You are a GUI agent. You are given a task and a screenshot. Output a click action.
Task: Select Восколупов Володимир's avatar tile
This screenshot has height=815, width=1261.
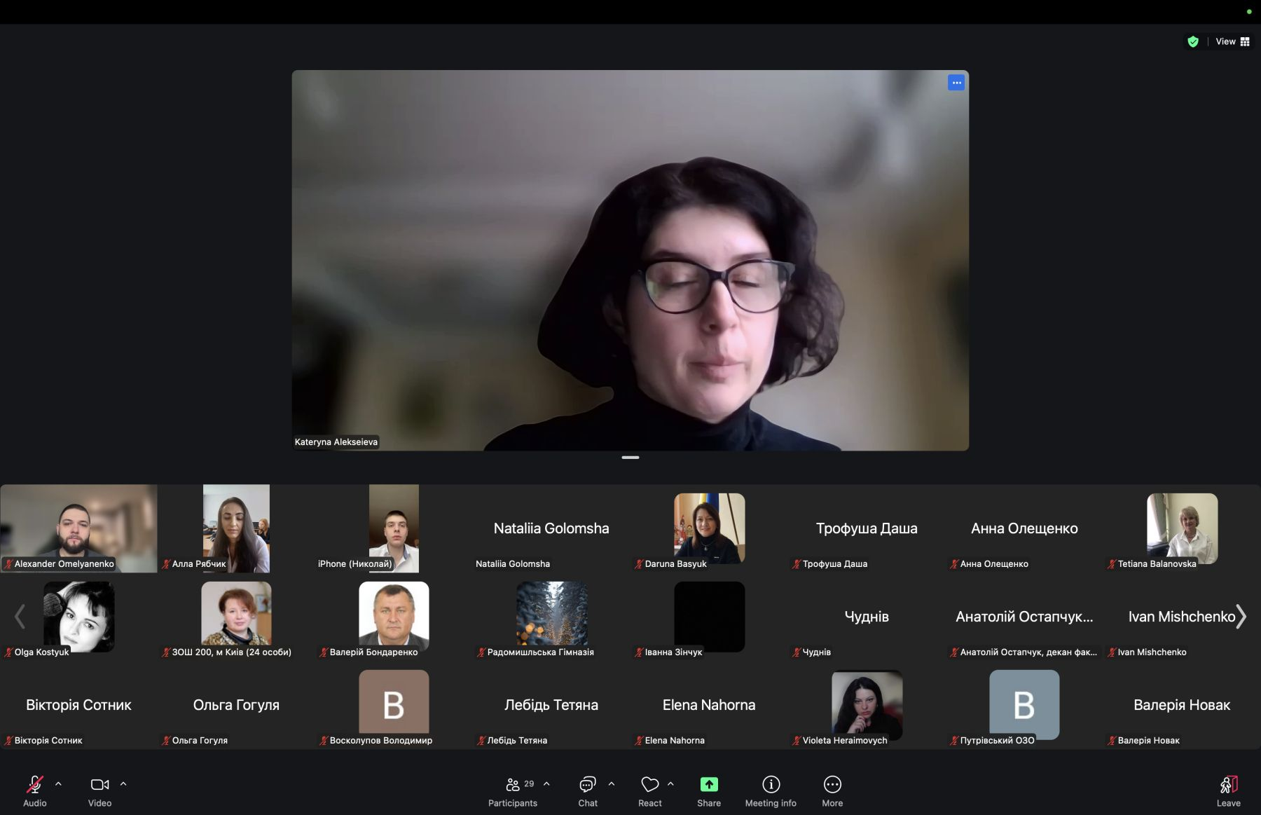(394, 705)
